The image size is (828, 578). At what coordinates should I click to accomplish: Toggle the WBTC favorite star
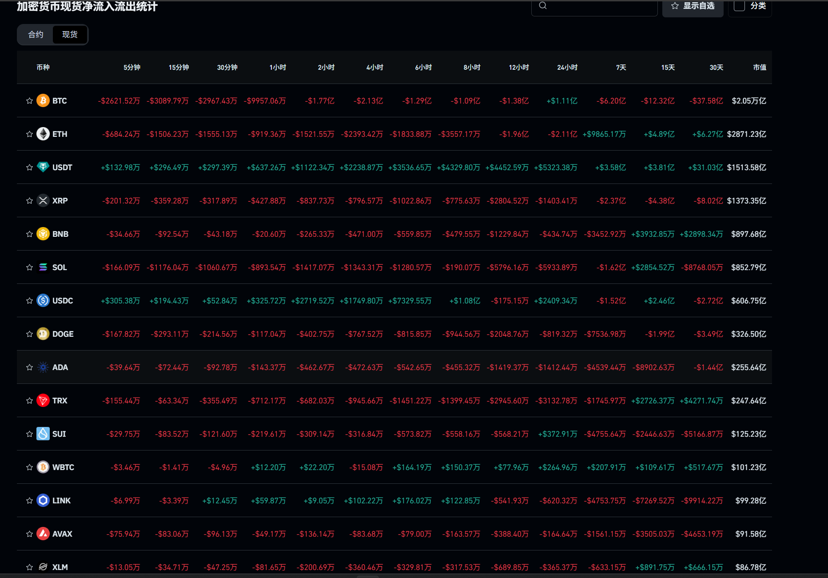point(29,467)
